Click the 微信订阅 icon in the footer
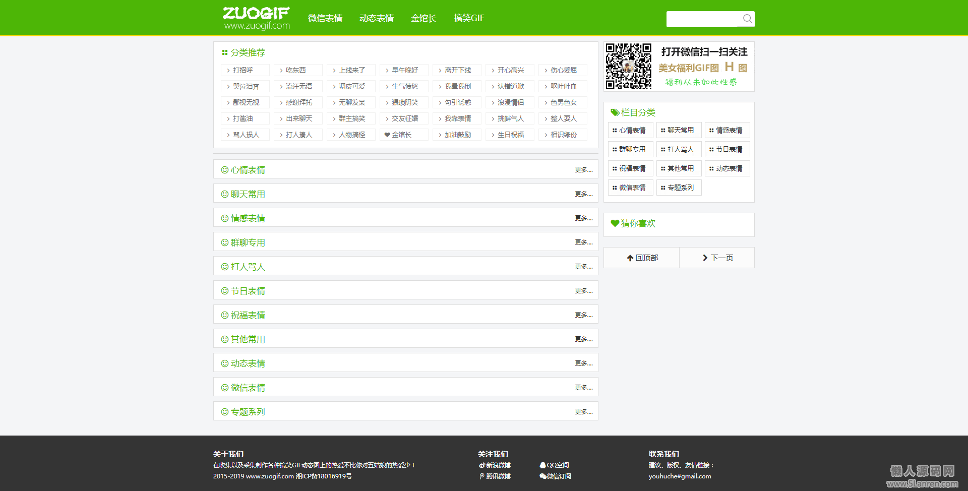Viewport: 968px width, 491px height. click(542, 476)
